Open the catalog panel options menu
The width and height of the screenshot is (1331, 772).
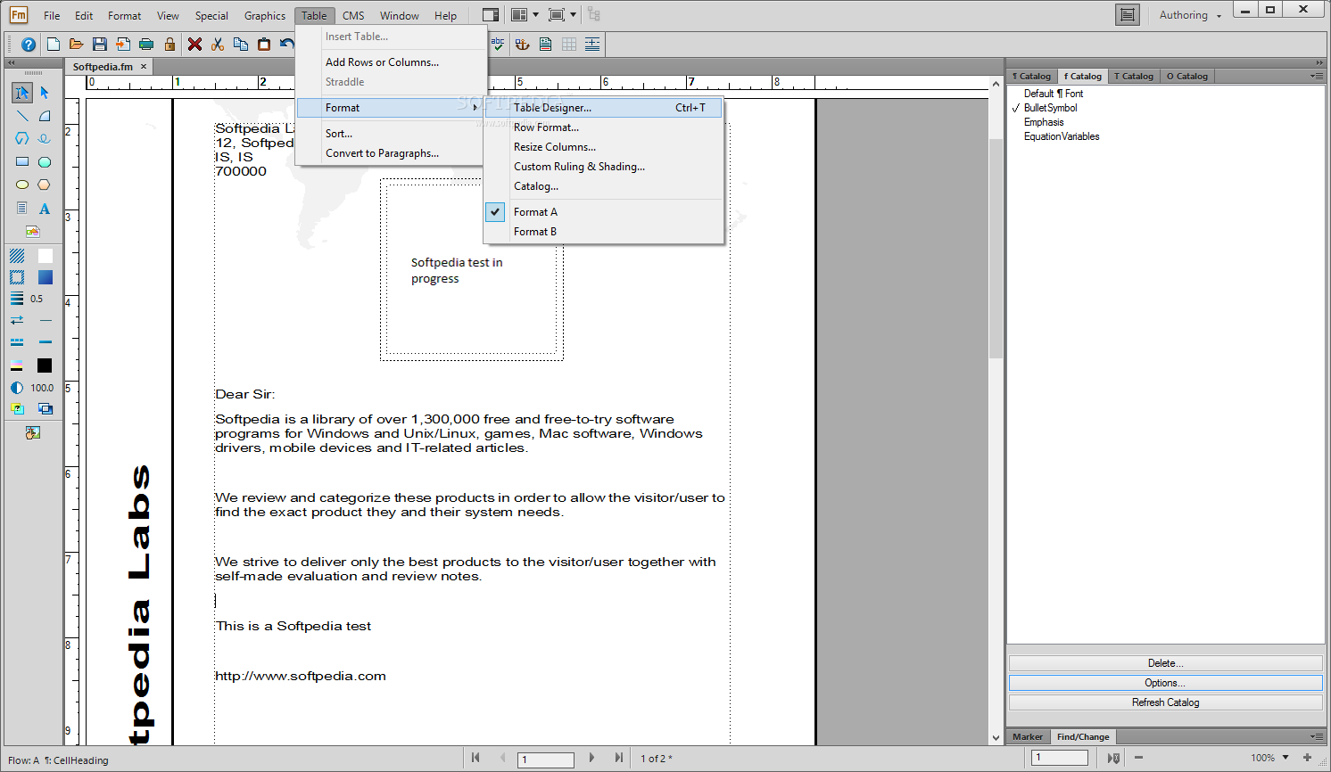coord(1317,77)
